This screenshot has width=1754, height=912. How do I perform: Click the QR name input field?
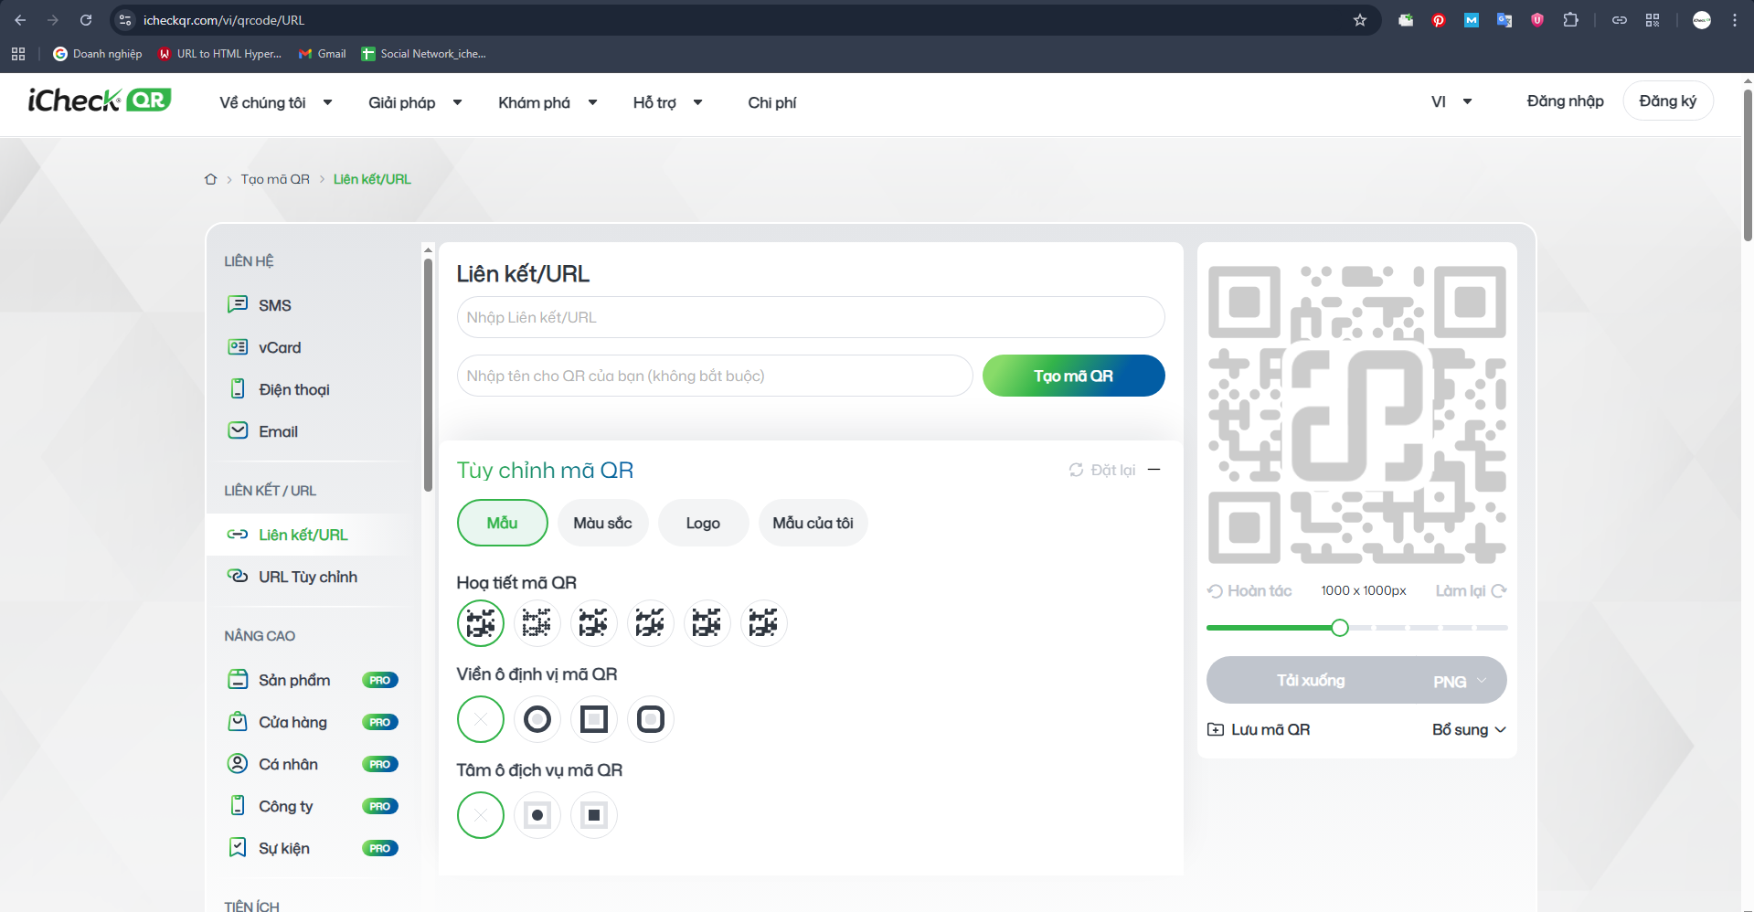(x=715, y=376)
